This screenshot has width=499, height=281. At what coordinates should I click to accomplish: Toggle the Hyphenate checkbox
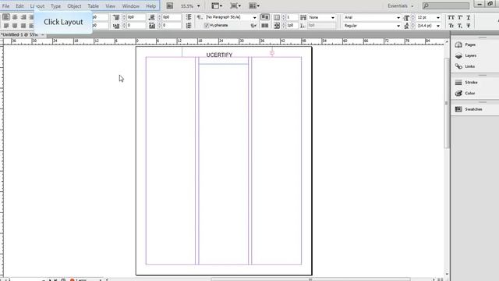coord(207,25)
